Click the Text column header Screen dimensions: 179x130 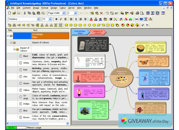(x=35, y=30)
